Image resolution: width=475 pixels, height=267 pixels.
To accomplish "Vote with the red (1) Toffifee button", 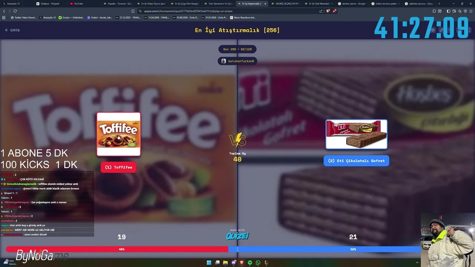I will (119, 167).
